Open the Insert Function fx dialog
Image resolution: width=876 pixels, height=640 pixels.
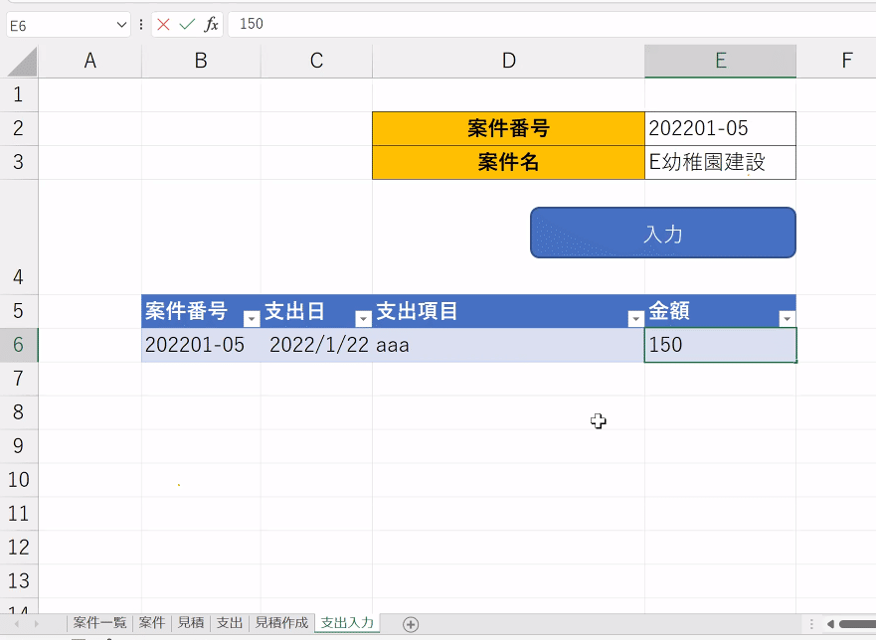point(211,24)
